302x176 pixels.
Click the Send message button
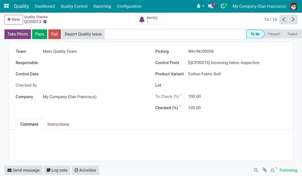click(x=24, y=170)
